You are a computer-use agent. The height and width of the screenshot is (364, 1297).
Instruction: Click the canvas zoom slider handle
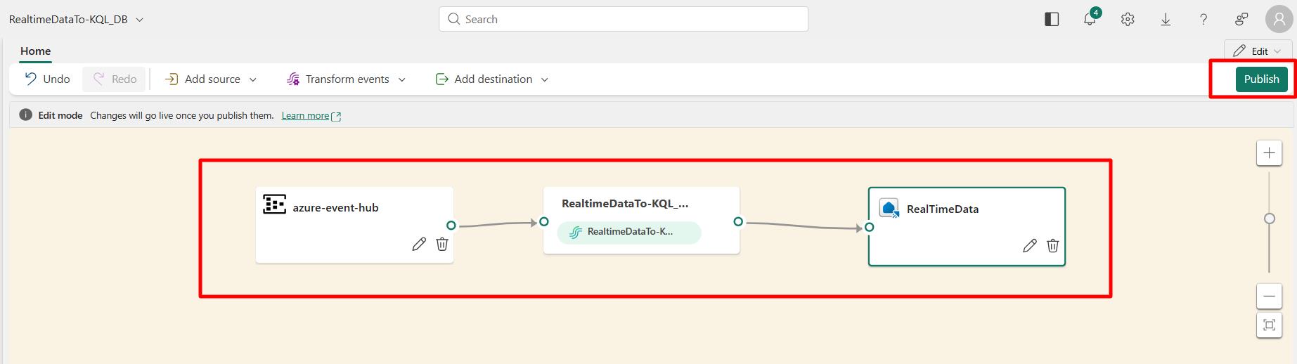pos(1269,219)
